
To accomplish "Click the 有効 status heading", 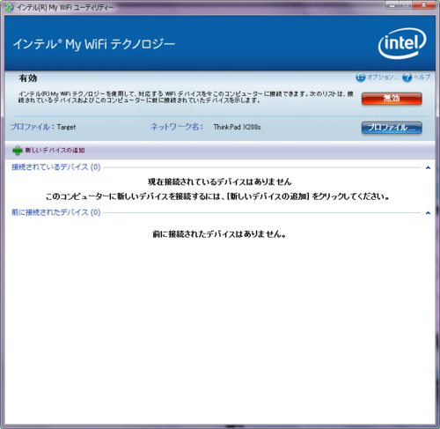I will [28, 78].
